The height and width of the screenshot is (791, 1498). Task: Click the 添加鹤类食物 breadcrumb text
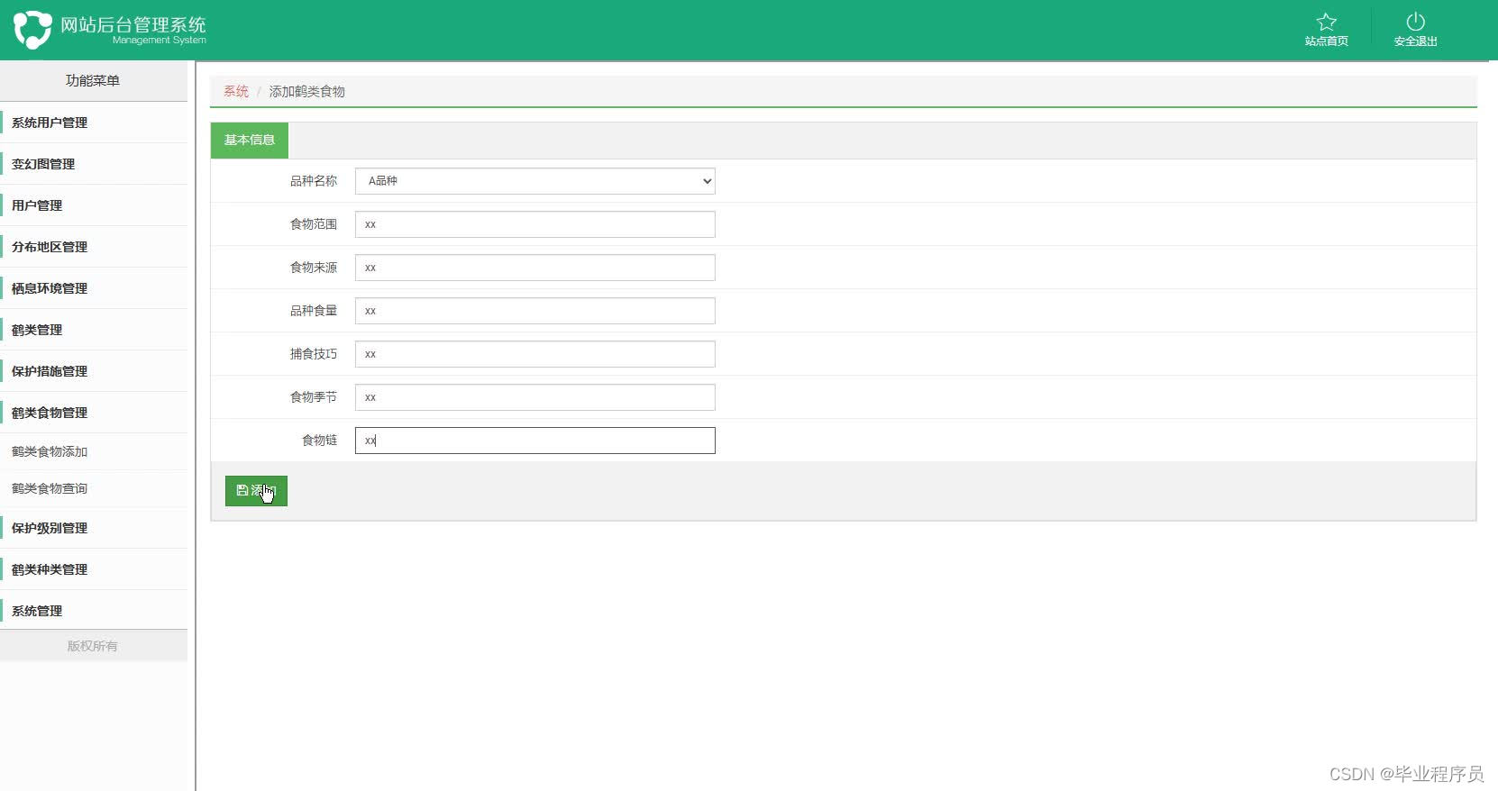[x=306, y=92]
